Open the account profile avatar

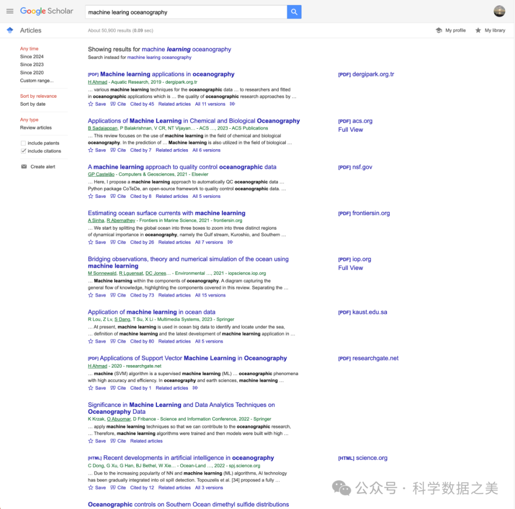[499, 11]
